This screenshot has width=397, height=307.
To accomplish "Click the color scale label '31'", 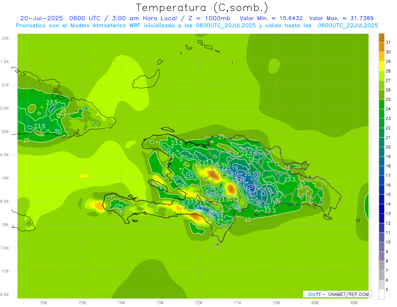I will (388, 43).
